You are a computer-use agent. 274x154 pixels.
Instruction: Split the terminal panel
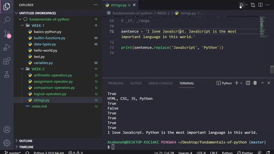click(248, 83)
